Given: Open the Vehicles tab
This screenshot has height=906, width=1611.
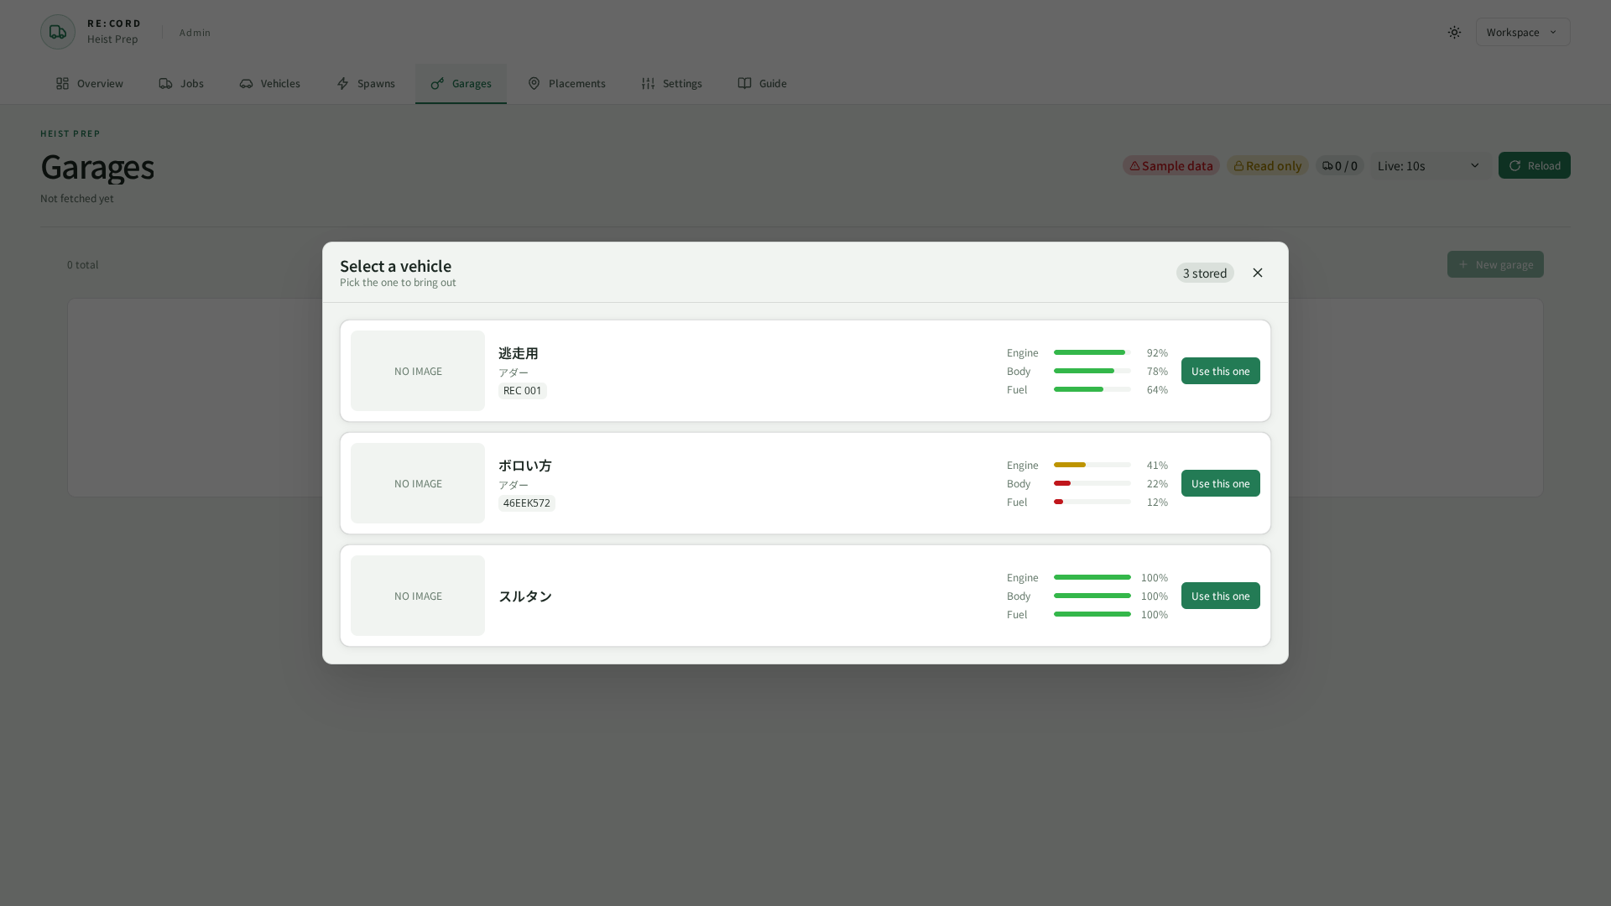Looking at the screenshot, I should (x=269, y=84).
